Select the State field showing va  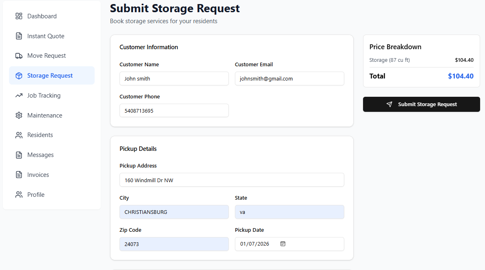pos(289,212)
